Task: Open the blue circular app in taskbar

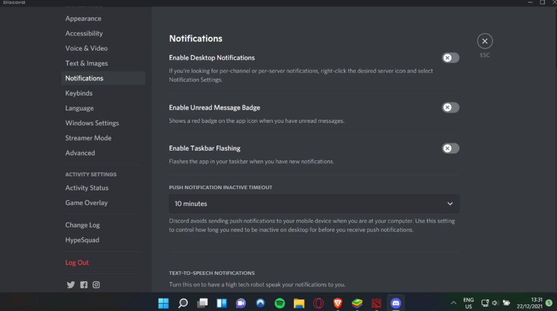Action: point(261,303)
